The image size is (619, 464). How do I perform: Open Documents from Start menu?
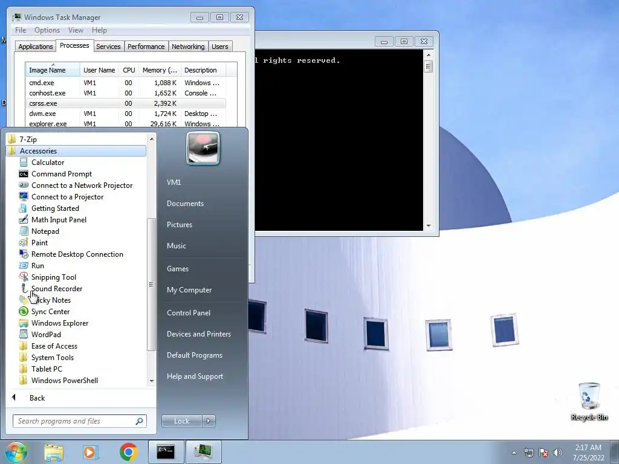tap(185, 203)
